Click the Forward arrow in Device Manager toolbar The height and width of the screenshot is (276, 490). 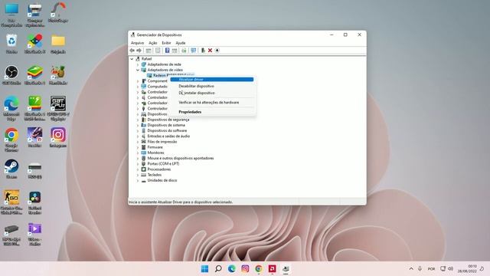click(139, 51)
